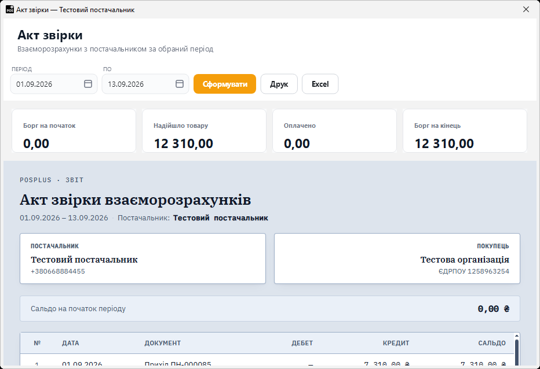
Task: Click the report table vertical scrollbar
Action: 517,352
